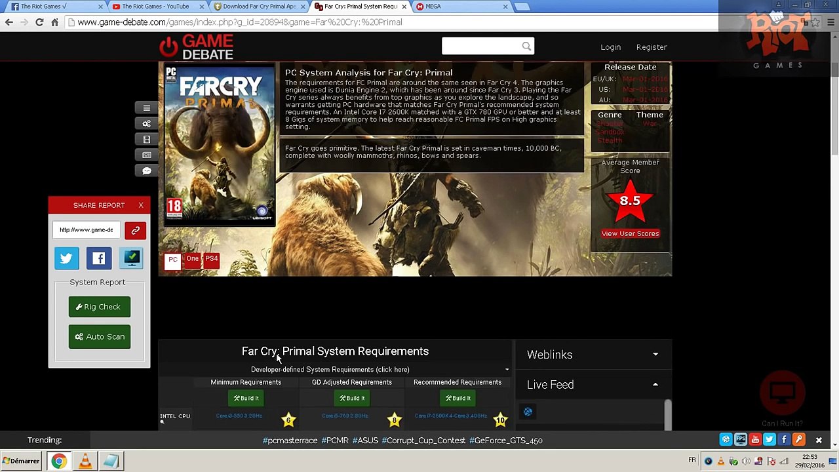Click the Far Cry Primal cover art
Screen dimensions: 839x472
point(220,145)
